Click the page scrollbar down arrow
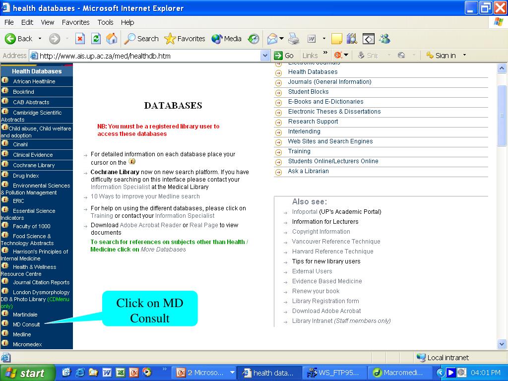508x381 pixels. tap(502, 344)
